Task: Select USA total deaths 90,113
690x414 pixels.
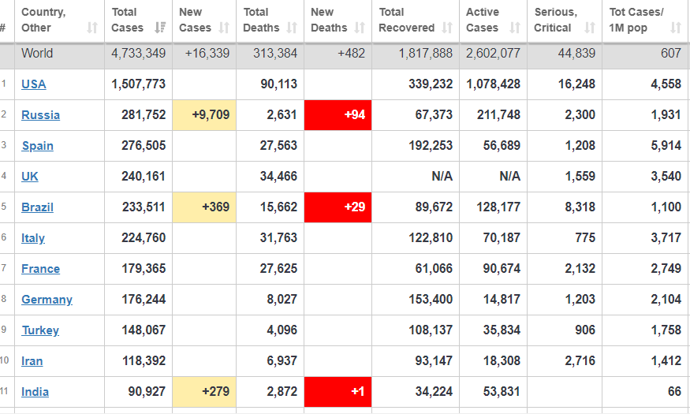Action: pyautogui.click(x=278, y=84)
